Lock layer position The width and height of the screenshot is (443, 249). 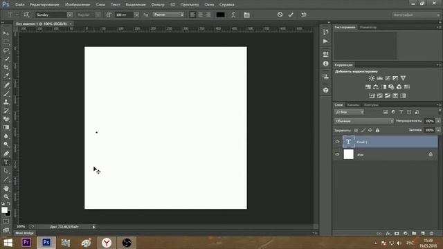370,130
